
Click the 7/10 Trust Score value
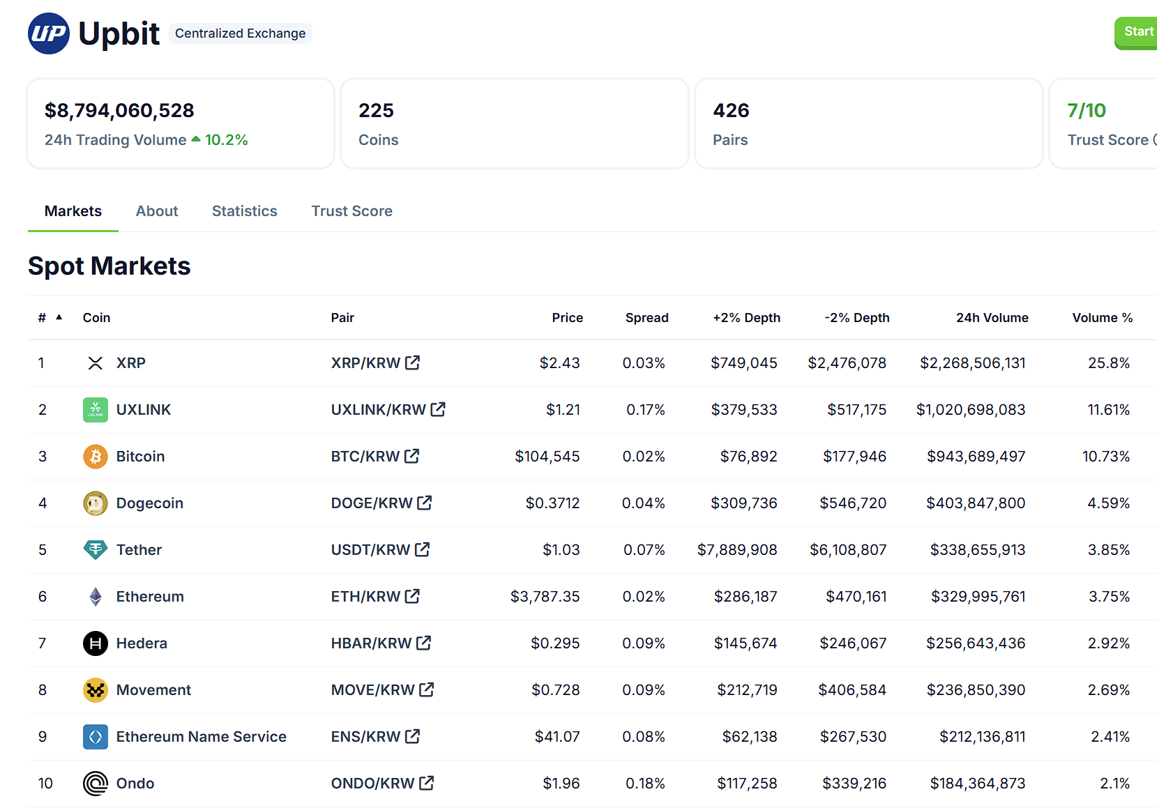1087,110
